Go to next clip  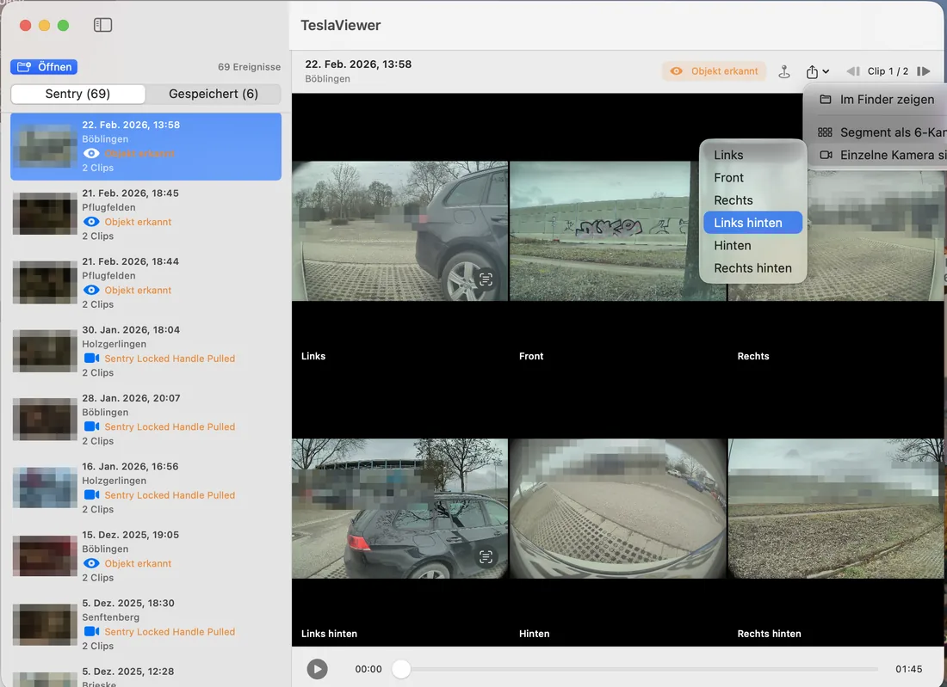tap(924, 71)
